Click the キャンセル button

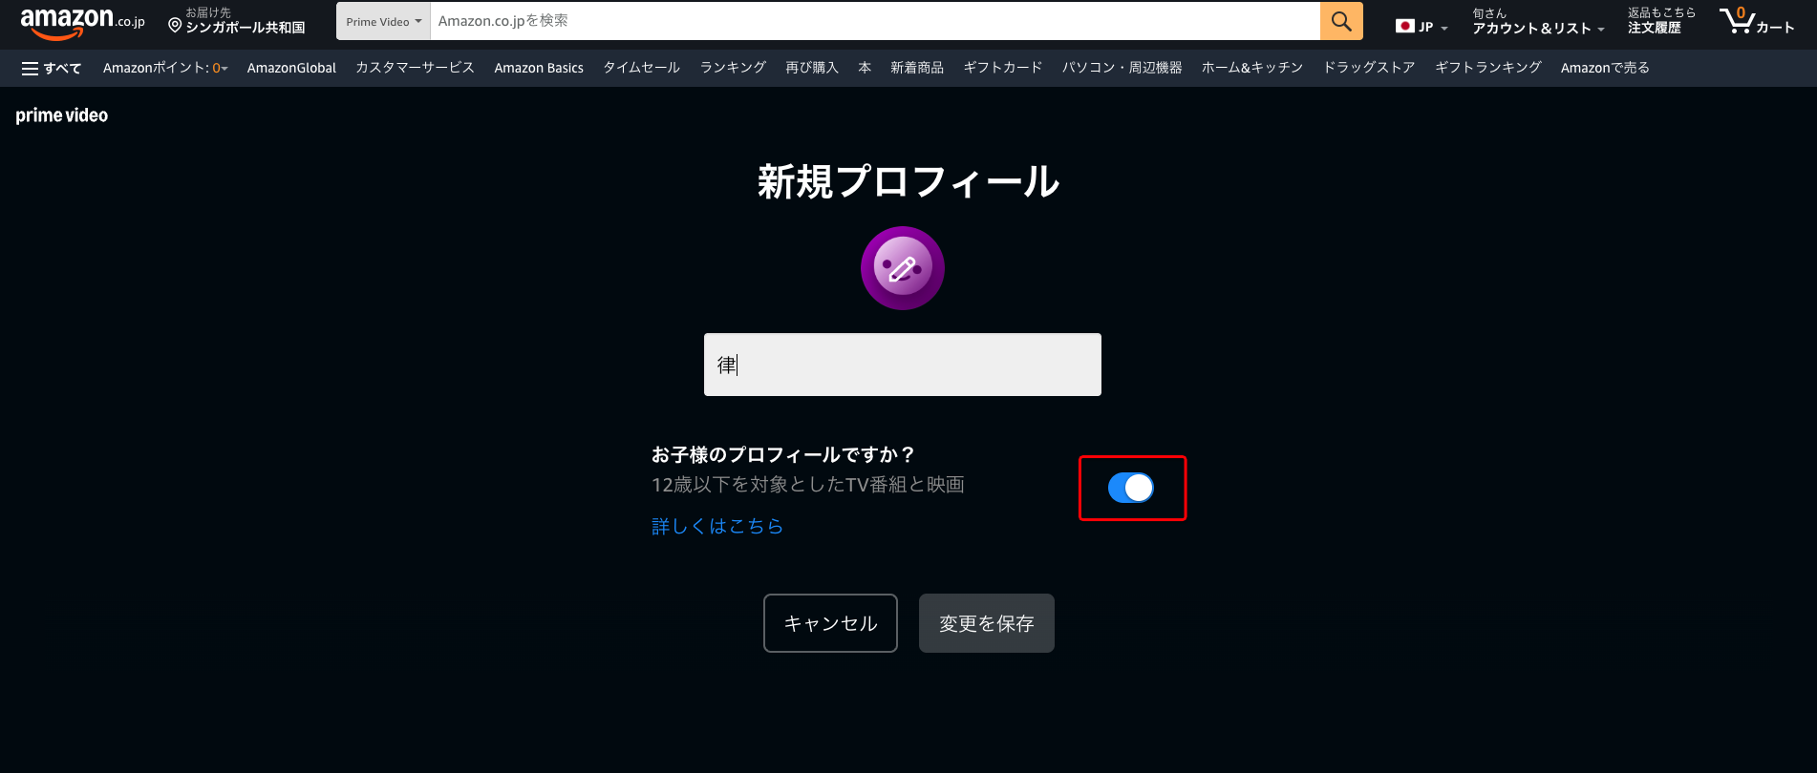(830, 623)
